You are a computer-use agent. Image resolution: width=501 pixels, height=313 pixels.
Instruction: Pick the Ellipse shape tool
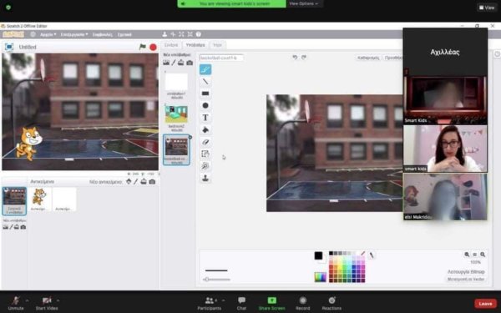pos(205,105)
